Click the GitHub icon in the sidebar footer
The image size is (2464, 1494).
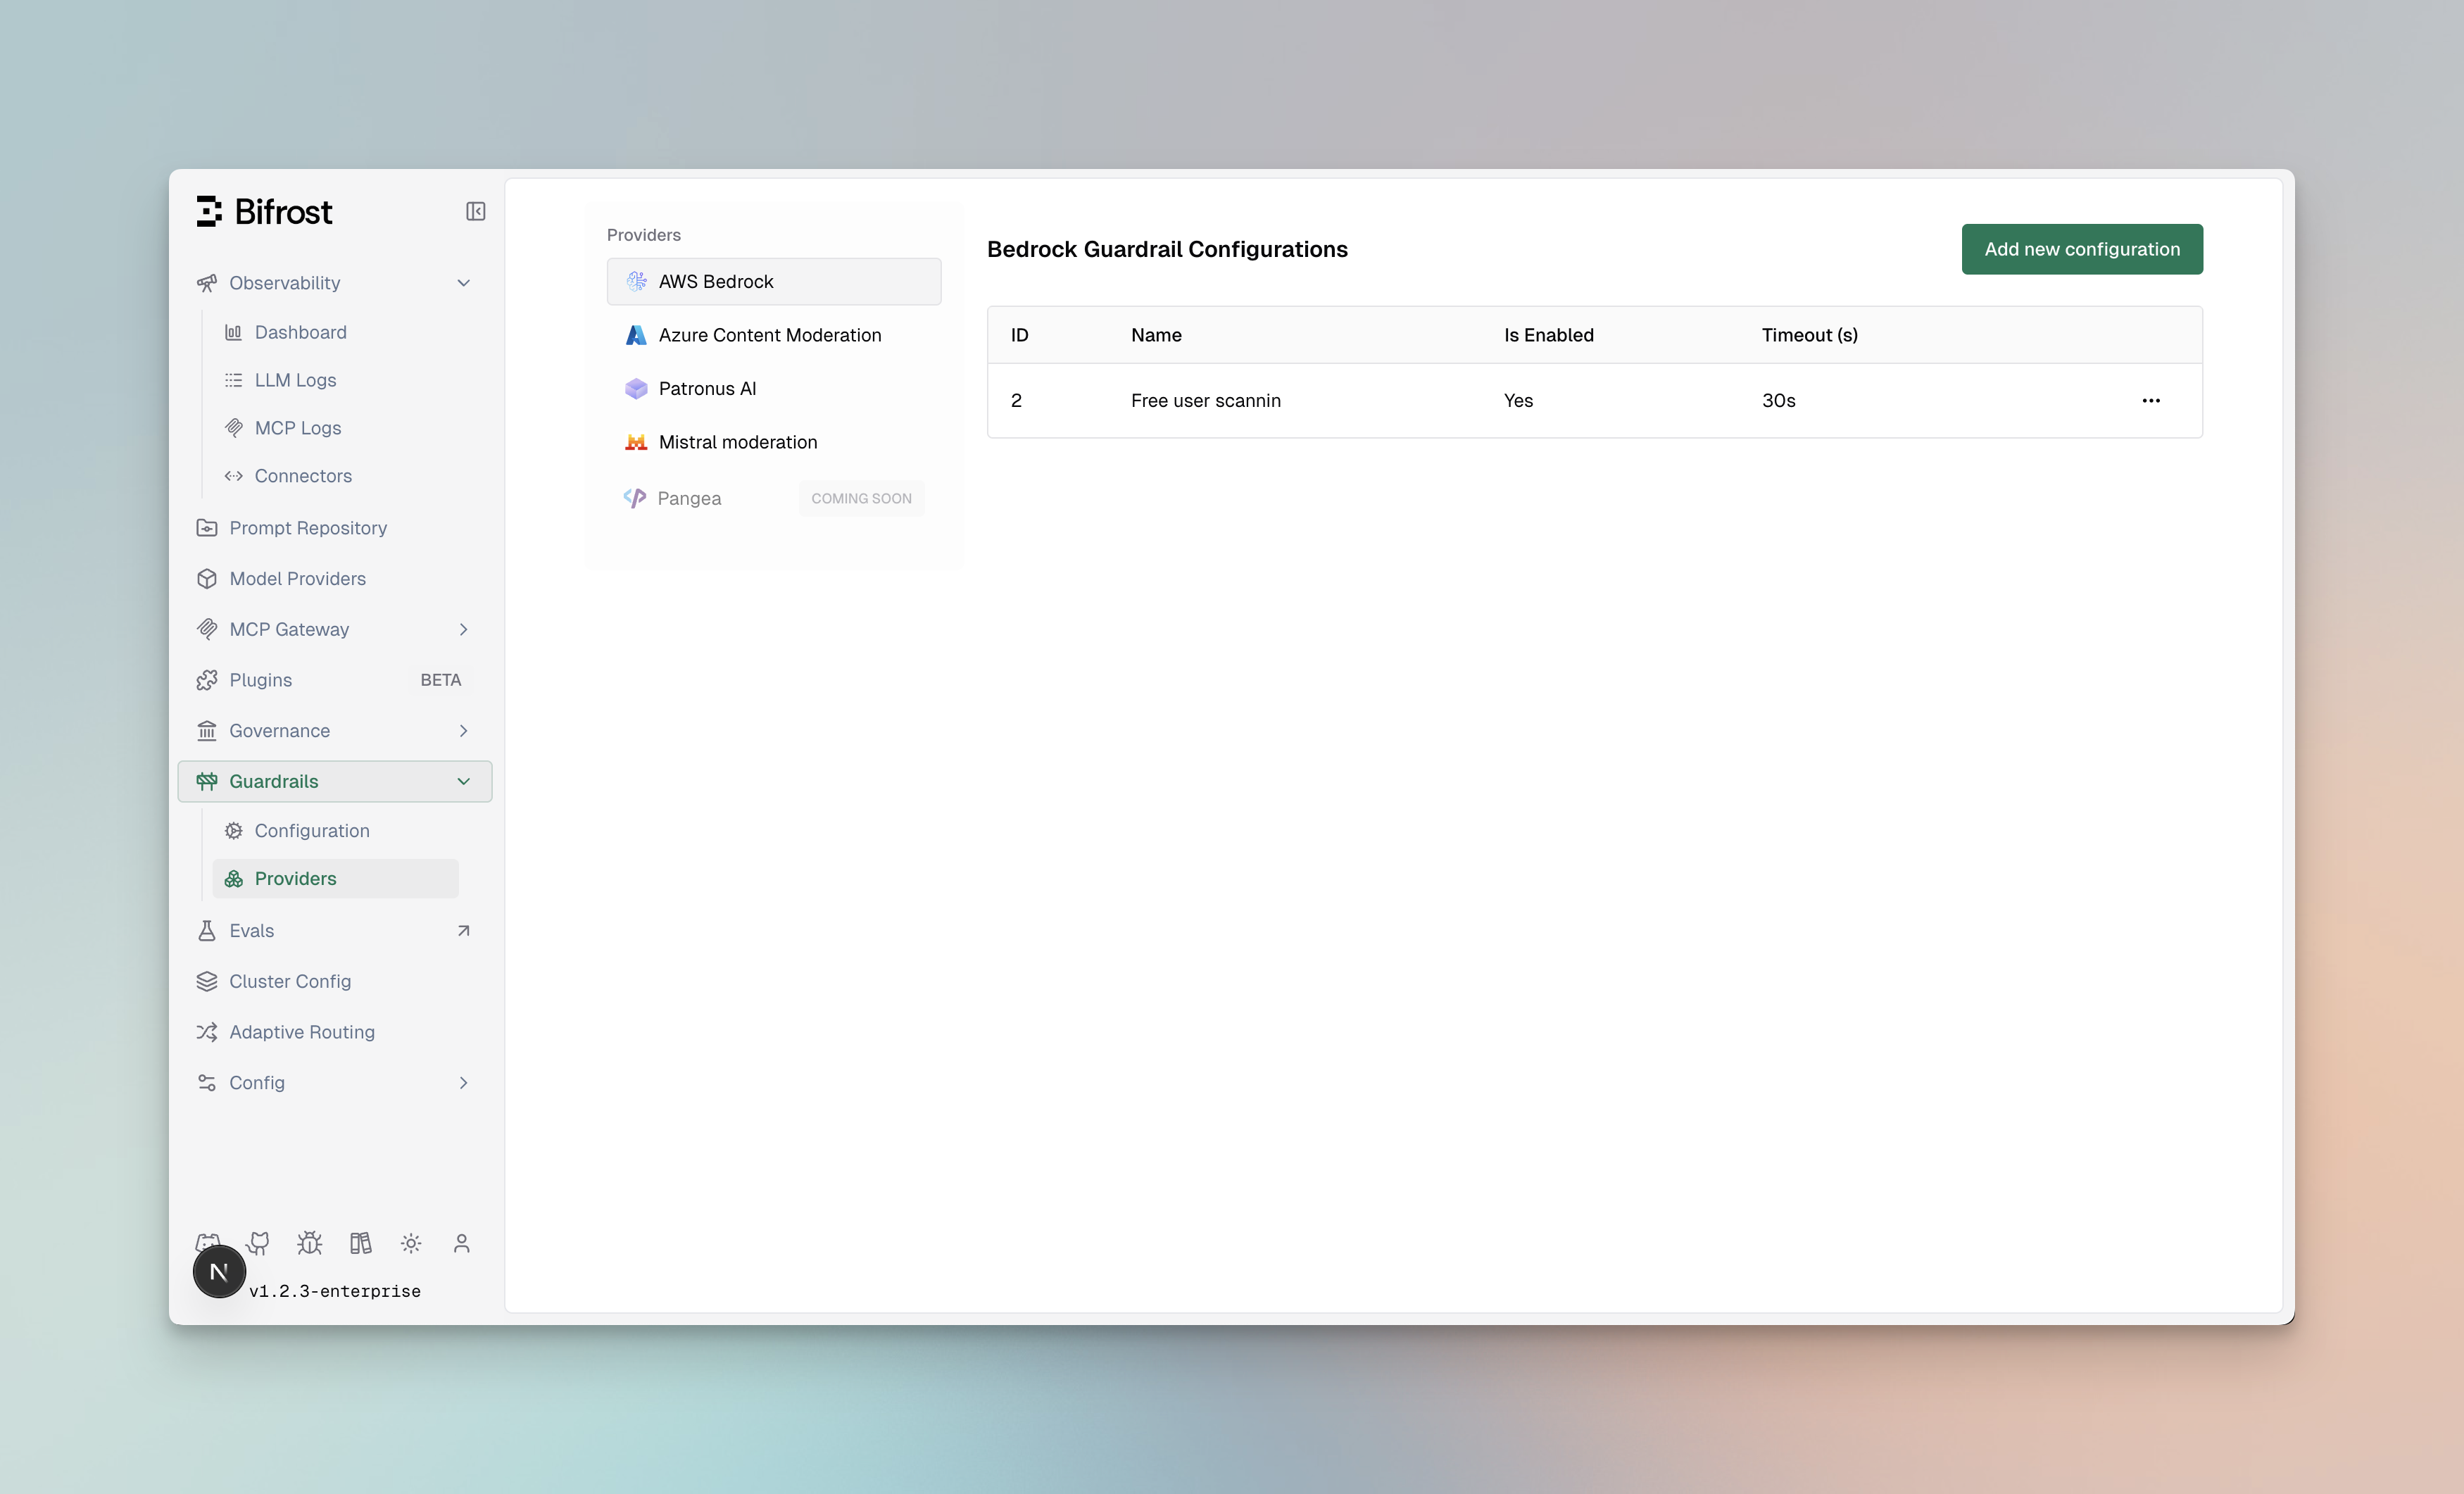pyautogui.click(x=258, y=1242)
